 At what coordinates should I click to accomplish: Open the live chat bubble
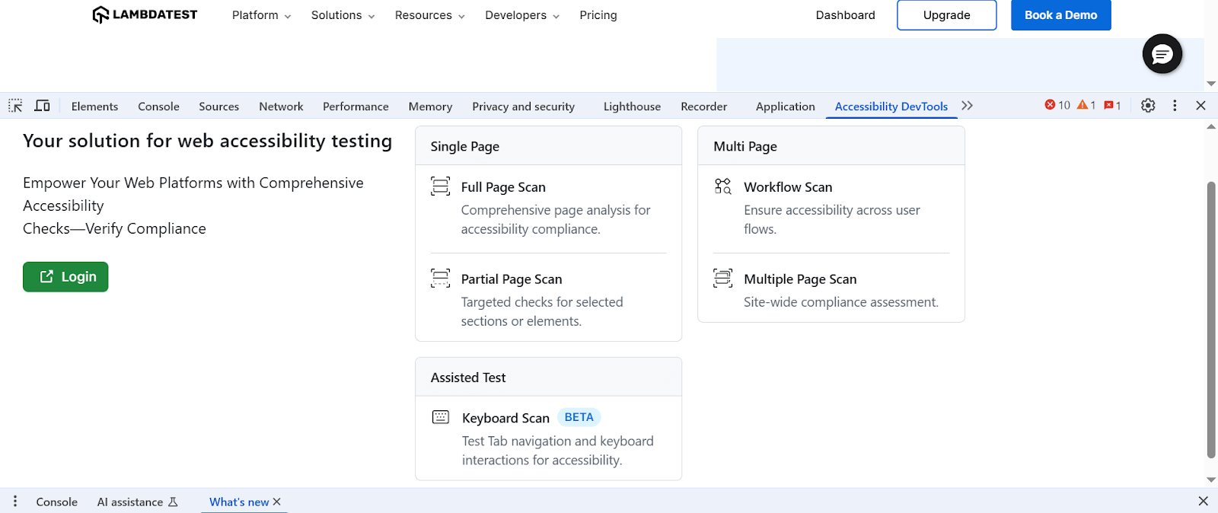[1162, 54]
